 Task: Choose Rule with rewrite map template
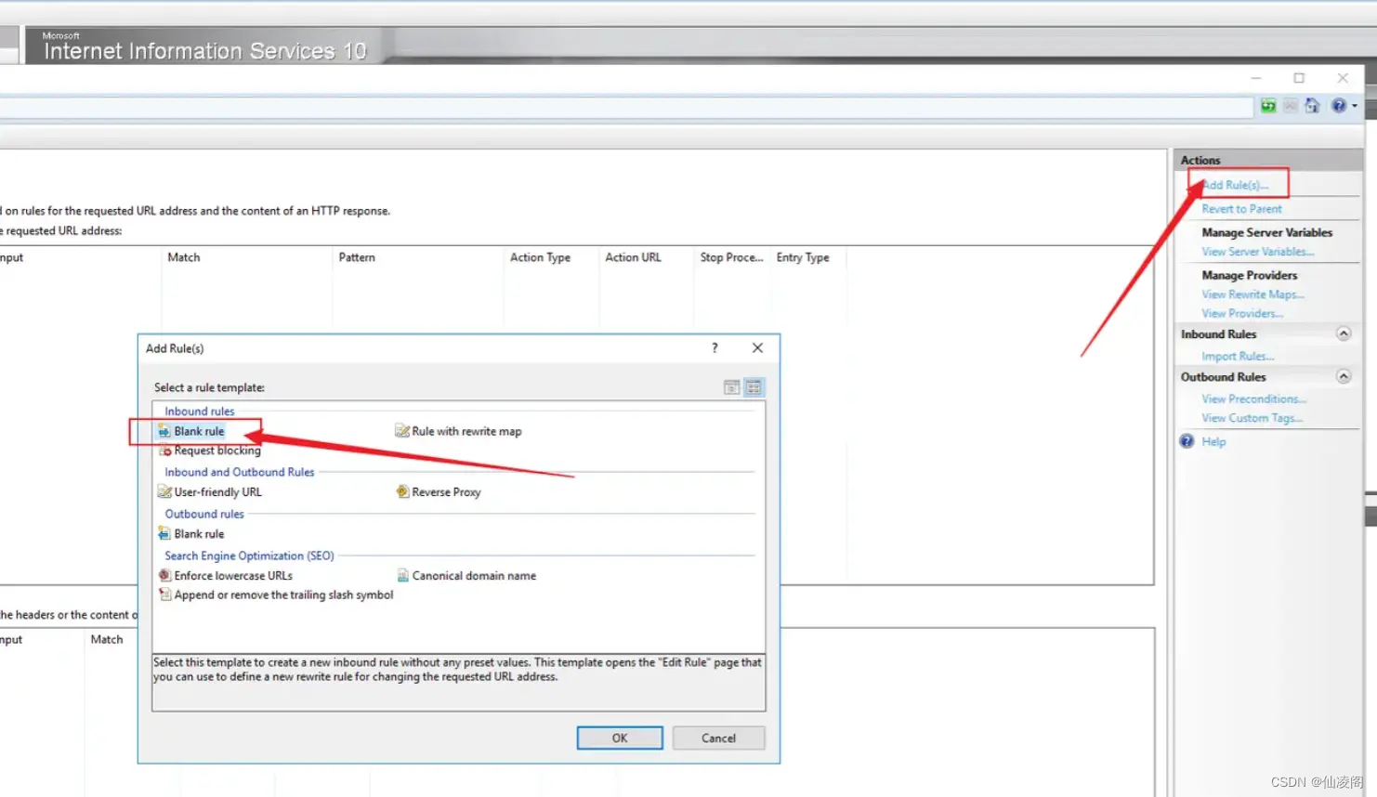(458, 431)
